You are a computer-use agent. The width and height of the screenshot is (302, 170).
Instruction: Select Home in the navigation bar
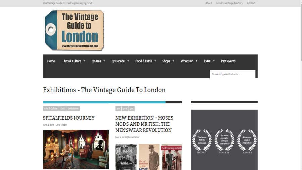coord(51,61)
